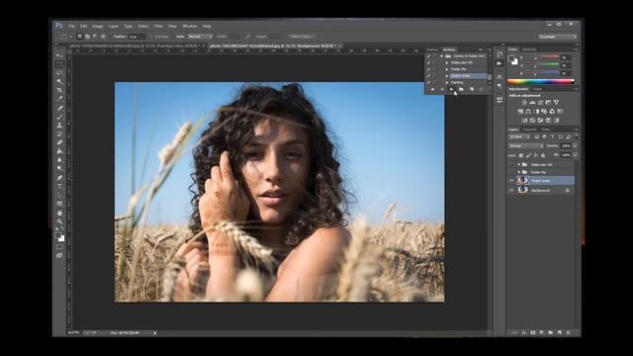The height and width of the screenshot is (356, 633).
Task: Open the layer blend mode dropdown
Action: (525, 145)
